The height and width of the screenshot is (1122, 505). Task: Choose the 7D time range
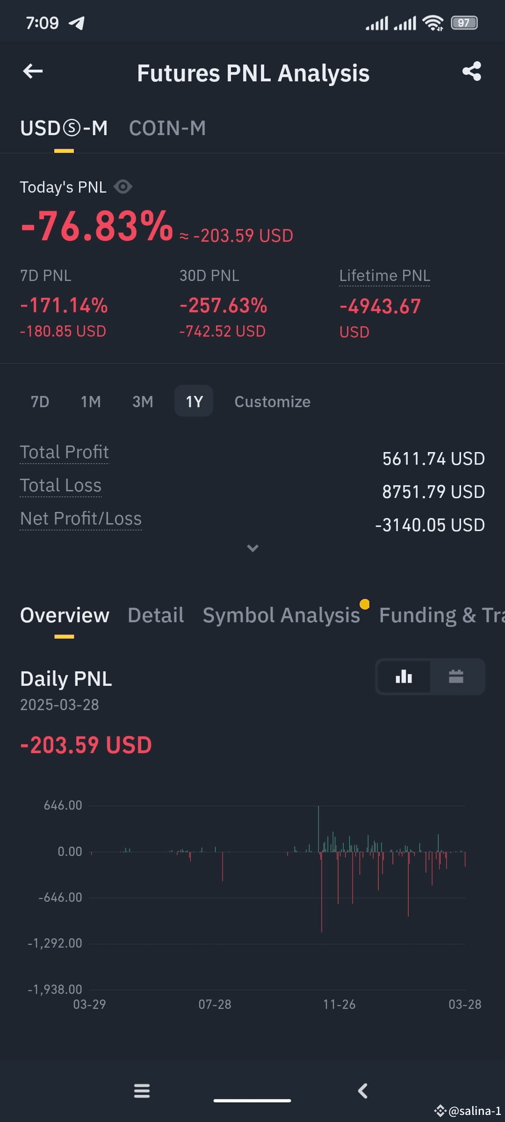(x=40, y=402)
